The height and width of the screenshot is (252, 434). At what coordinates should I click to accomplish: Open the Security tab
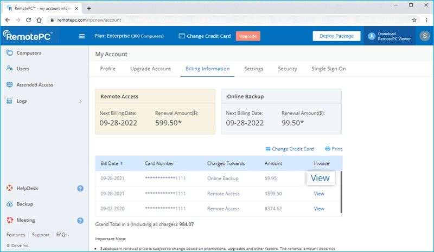[x=288, y=69]
